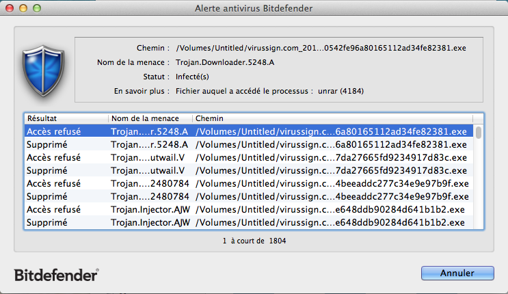Select the highlighted Accès refusé Trojan r.5248.A row

pyautogui.click(x=249, y=131)
